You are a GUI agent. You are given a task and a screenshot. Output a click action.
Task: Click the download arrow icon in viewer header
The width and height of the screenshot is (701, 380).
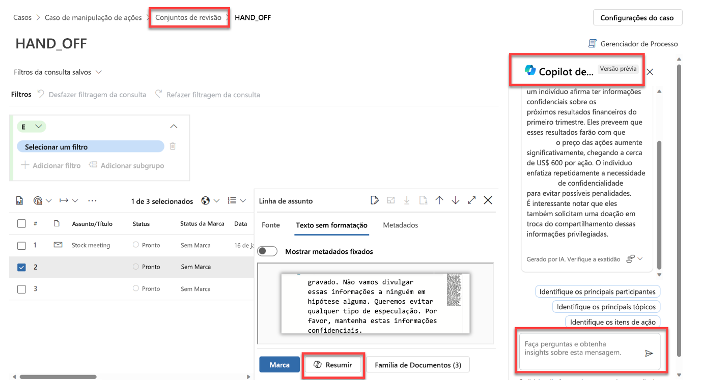coord(407,200)
